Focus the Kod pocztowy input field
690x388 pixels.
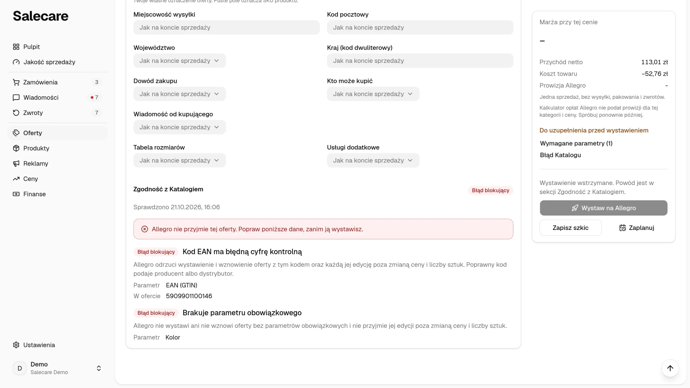pyautogui.click(x=420, y=27)
